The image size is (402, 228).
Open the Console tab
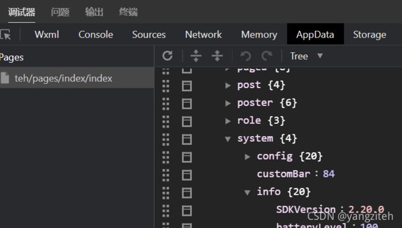click(x=96, y=35)
